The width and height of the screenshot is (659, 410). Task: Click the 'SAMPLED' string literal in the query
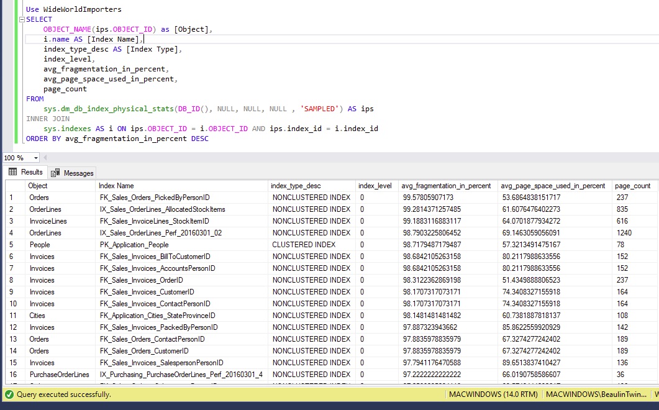(x=319, y=109)
